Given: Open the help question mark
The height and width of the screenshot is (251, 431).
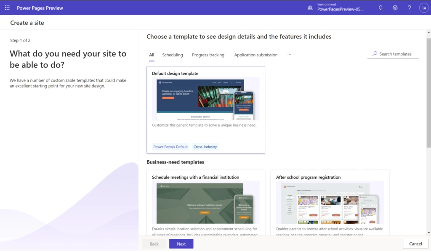Looking at the screenshot, I should (x=409, y=8).
